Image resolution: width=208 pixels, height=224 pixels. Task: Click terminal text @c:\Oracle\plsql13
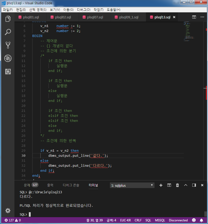(x=45, y=192)
